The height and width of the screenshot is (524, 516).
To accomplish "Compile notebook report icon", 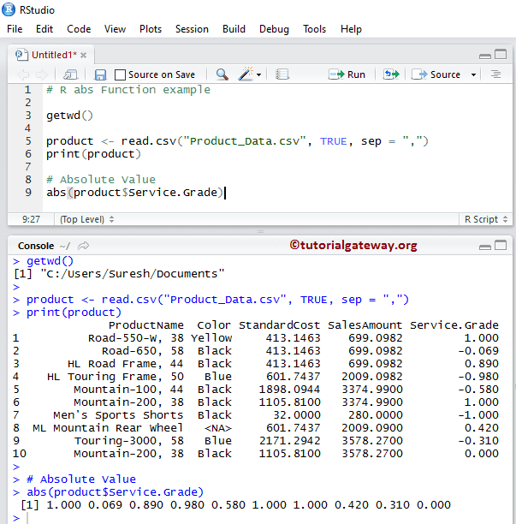I will [x=282, y=74].
